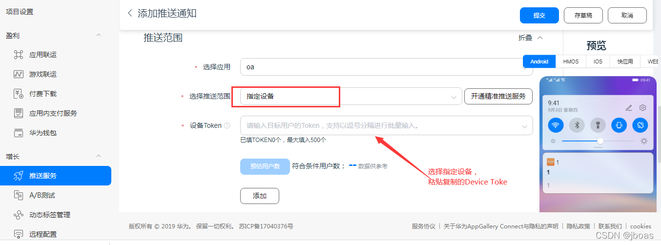Open the 选择应用 dropdown
This screenshot has height=245, width=661.
386,67
